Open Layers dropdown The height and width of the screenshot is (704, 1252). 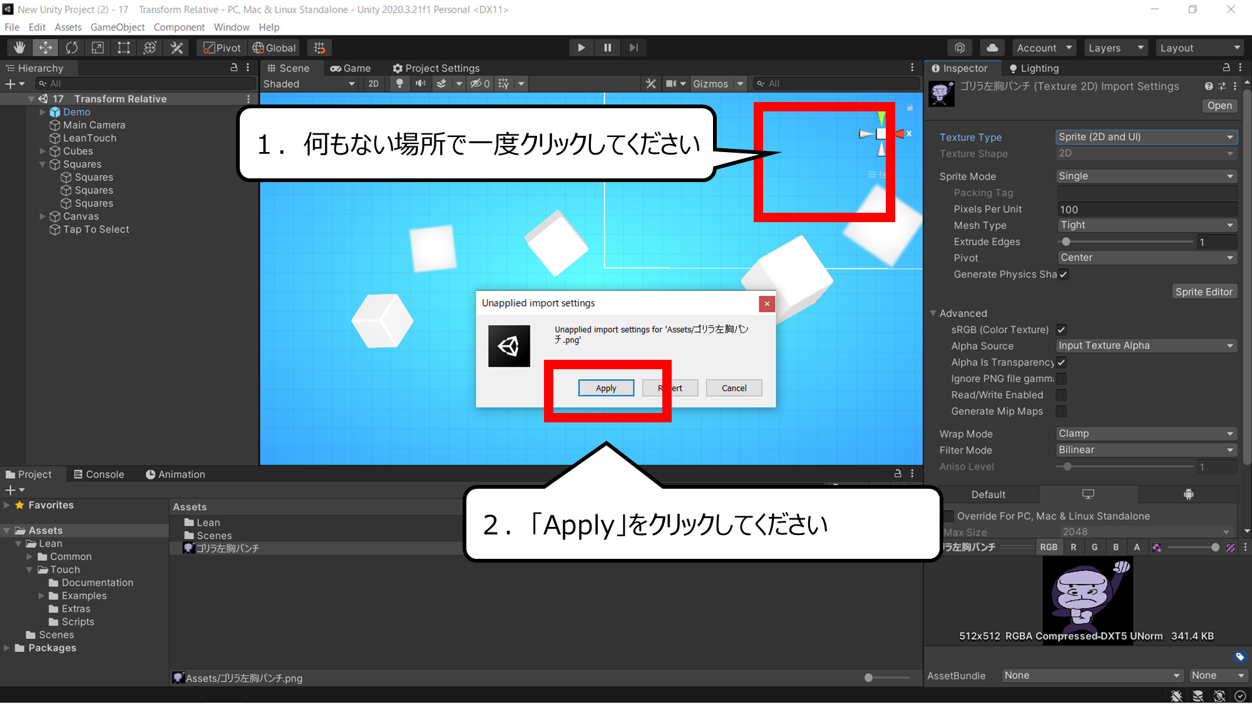point(1116,48)
